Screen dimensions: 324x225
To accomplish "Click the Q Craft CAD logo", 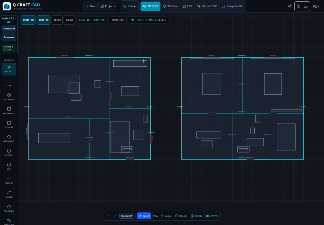I will click(x=7, y=6).
